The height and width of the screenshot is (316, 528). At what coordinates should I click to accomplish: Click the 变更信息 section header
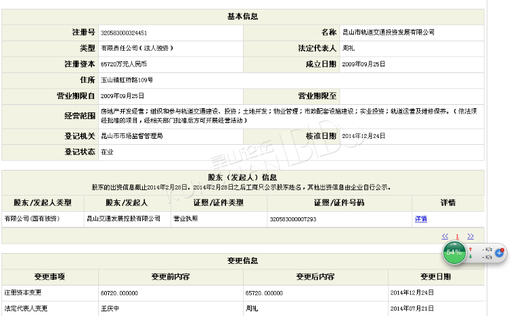[243, 261]
